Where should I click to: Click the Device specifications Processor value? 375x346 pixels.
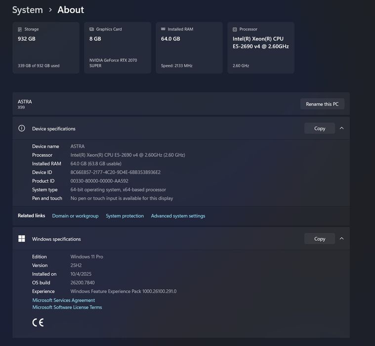point(127,155)
